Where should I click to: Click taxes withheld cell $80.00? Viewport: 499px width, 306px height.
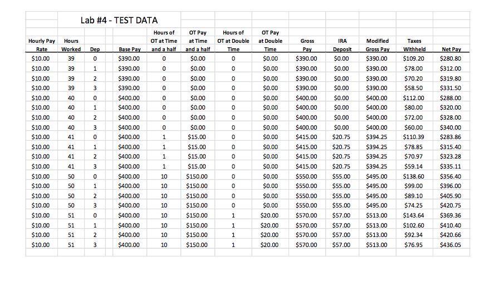click(413, 107)
